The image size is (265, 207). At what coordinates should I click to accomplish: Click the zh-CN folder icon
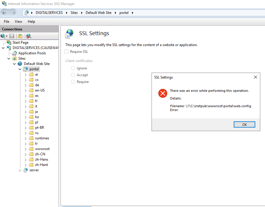pyautogui.click(x=31, y=154)
